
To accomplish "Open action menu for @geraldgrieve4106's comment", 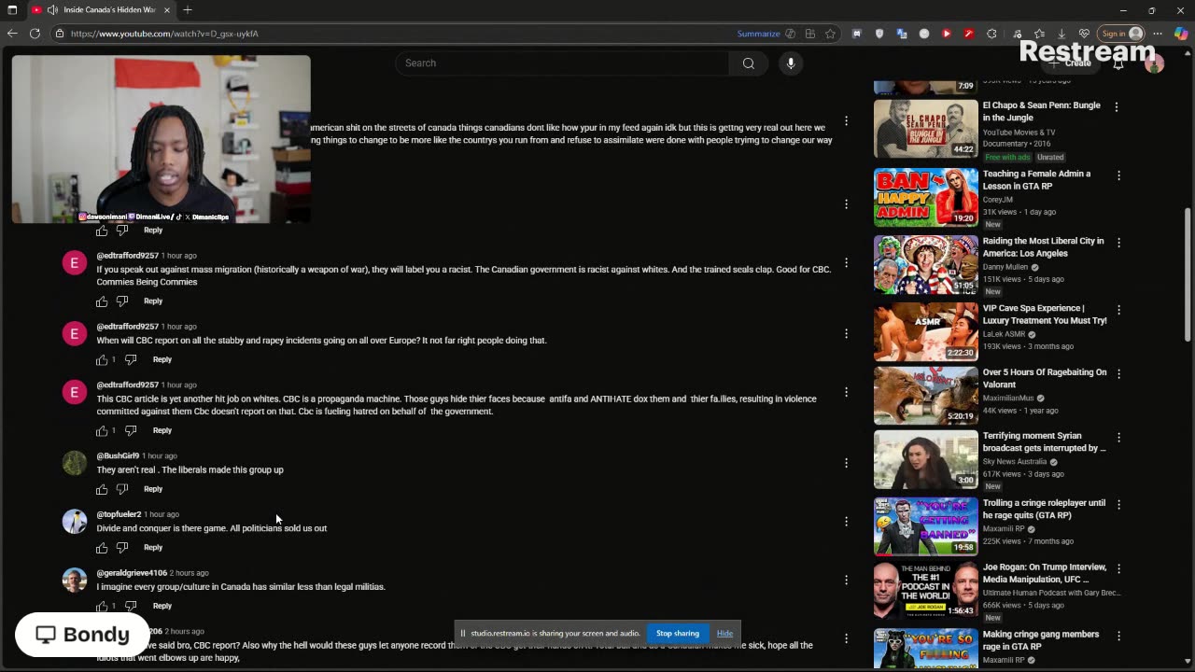I will point(846,580).
